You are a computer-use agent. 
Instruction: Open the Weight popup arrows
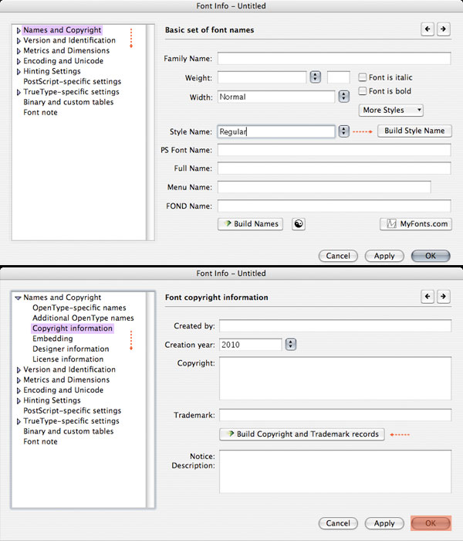(315, 77)
